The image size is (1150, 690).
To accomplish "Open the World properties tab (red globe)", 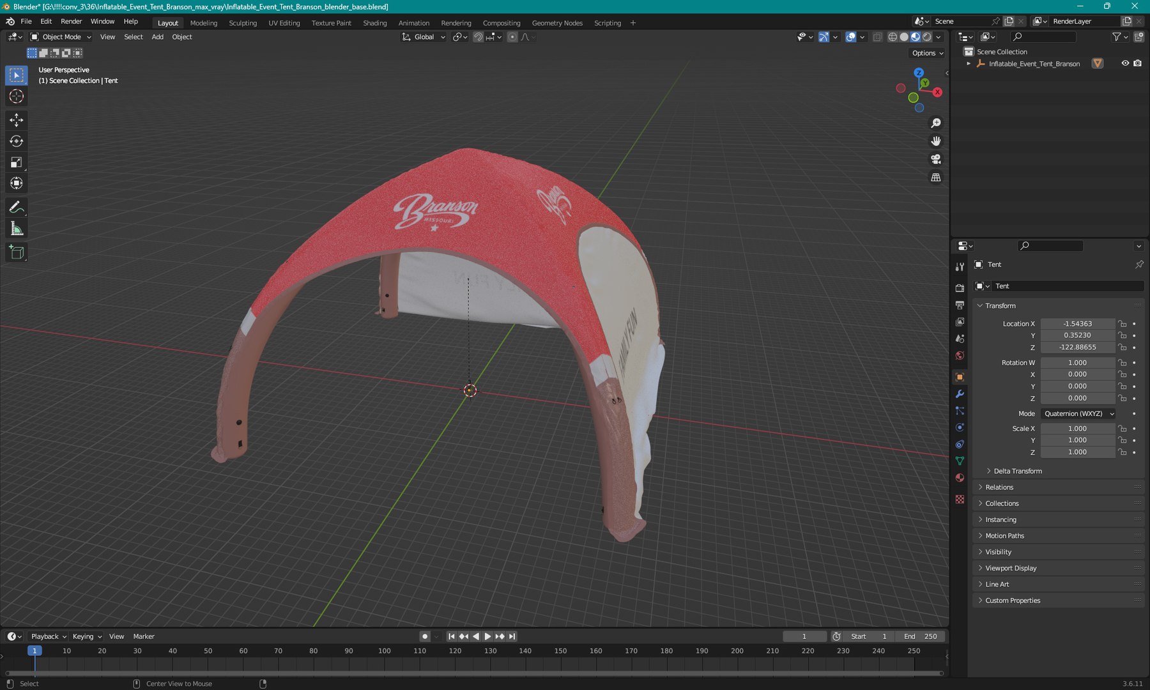I will [x=960, y=356].
